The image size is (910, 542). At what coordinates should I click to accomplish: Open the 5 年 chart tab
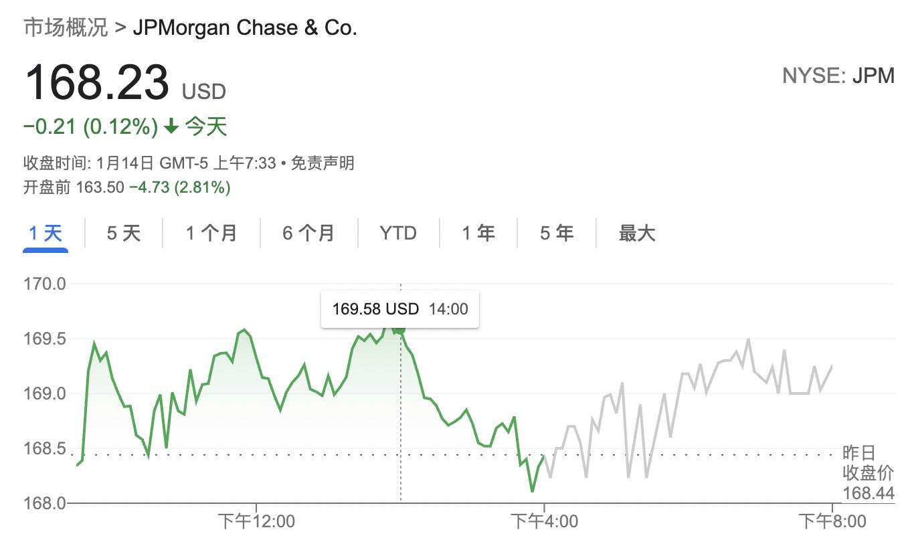(x=557, y=234)
